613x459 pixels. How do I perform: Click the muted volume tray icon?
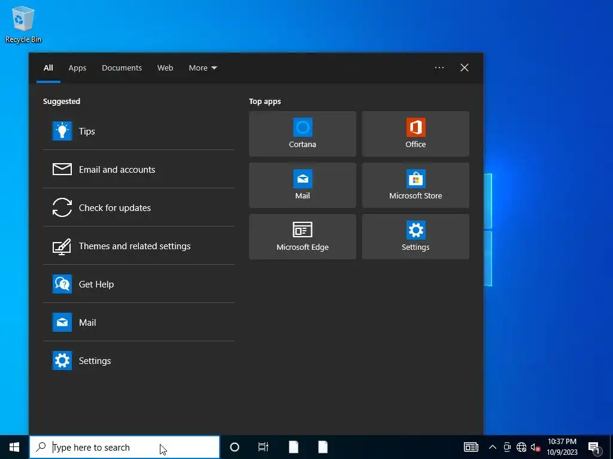(x=535, y=447)
